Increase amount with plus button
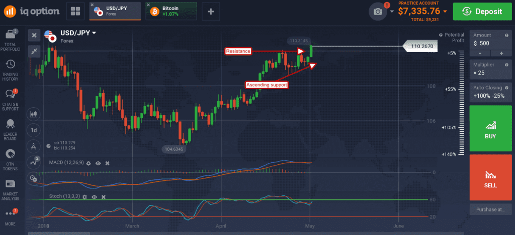Image resolution: width=515 pixels, height=235 pixels. pyautogui.click(x=501, y=53)
